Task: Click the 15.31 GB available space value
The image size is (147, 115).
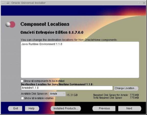Action: 72,95
